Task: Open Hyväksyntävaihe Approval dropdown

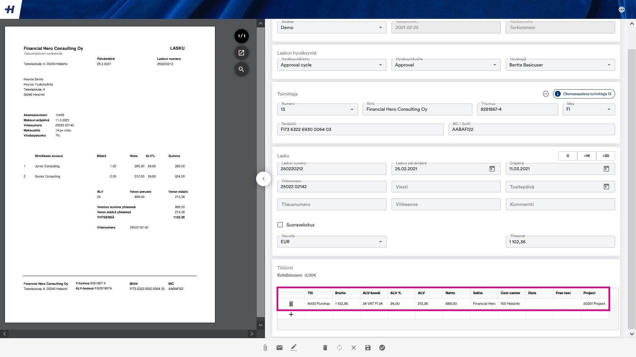Action: [446, 65]
